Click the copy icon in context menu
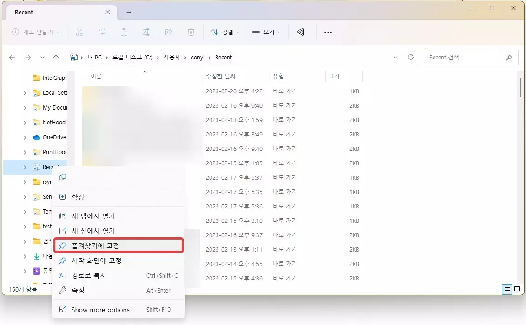This screenshot has width=526, height=325. (x=63, y=177)
